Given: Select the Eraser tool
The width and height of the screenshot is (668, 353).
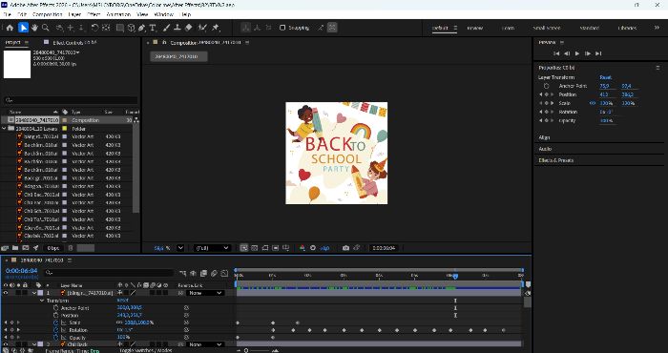Looking at the screenshot, I should [x=188, y=28].
